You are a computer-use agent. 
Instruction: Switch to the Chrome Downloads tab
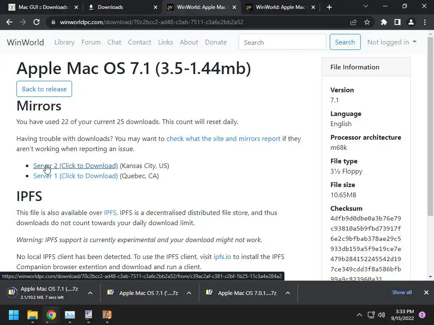(122, 7)
